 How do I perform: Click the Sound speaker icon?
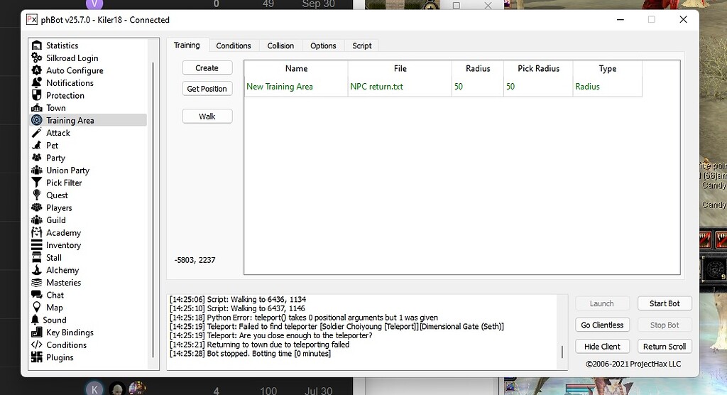(x=35, y=320)
